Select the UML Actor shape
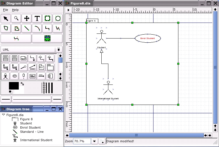The height and width of the screenshot is (147, 219). click(6, 76)
